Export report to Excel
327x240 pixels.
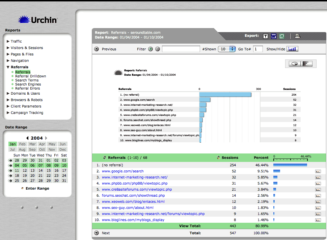pos(282,36)
